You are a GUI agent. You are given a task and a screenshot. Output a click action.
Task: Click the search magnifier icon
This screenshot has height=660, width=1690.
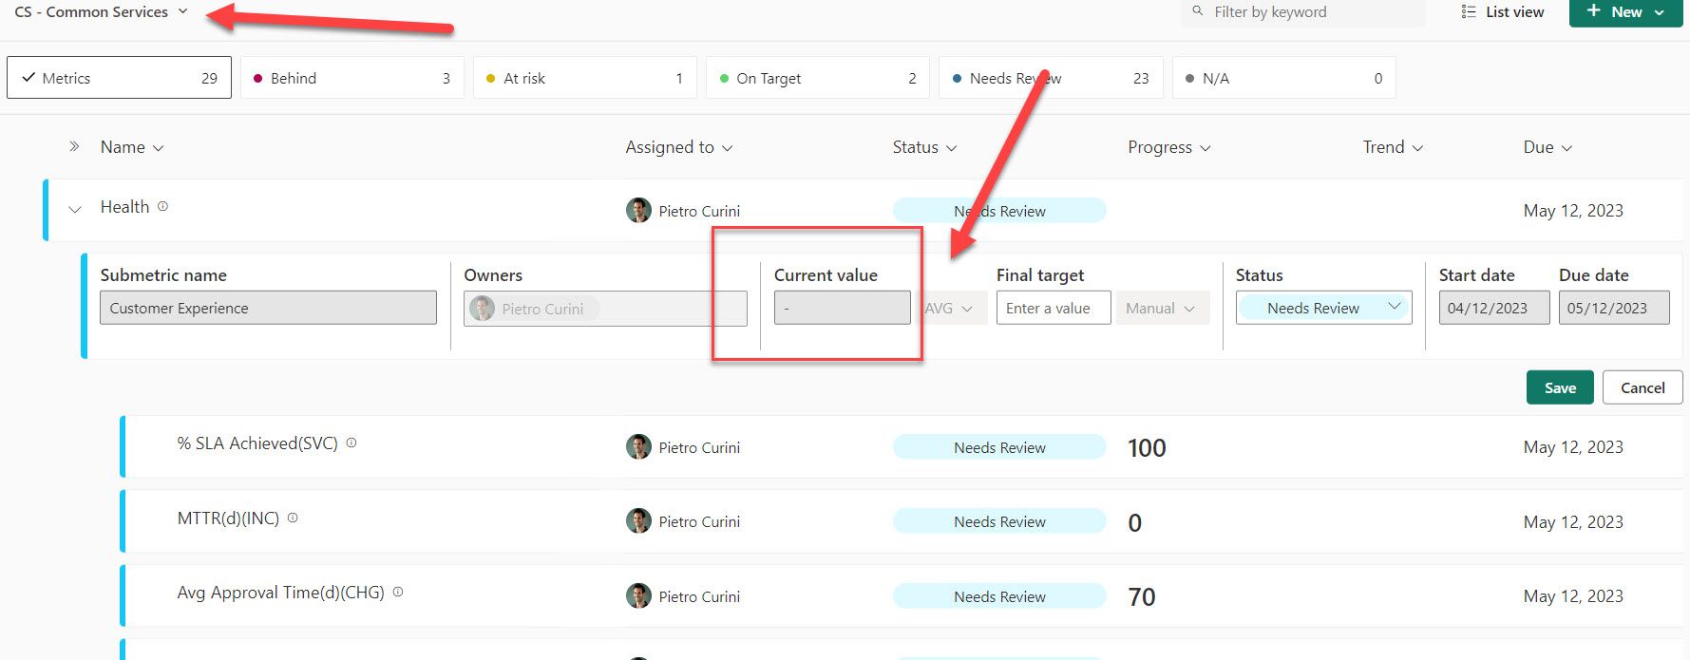tap(1198, 11)
